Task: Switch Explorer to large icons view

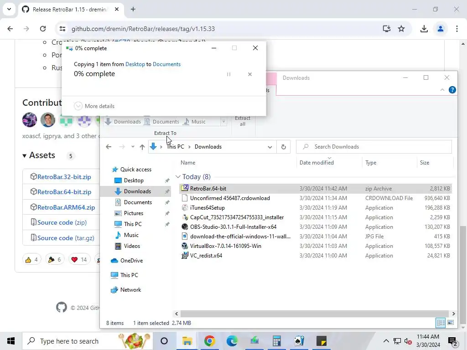Action: pyautogui.click(x=450, y=323)
